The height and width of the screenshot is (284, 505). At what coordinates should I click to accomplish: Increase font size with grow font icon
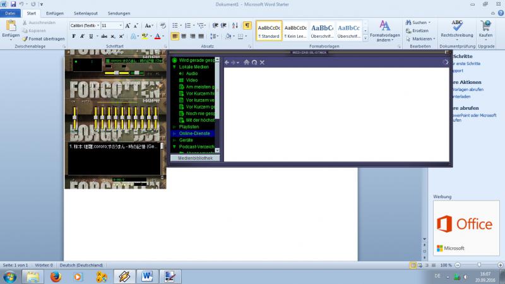[x=128, y=26]
